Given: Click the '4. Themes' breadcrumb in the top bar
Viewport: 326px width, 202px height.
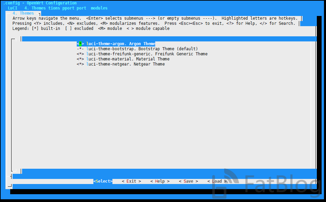Looking at the screenshot, I should click(35, 8).
